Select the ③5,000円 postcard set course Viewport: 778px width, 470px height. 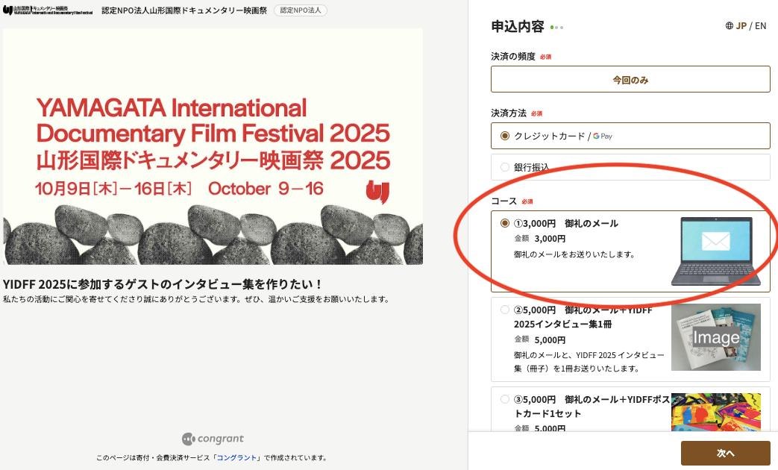point(505,399)
